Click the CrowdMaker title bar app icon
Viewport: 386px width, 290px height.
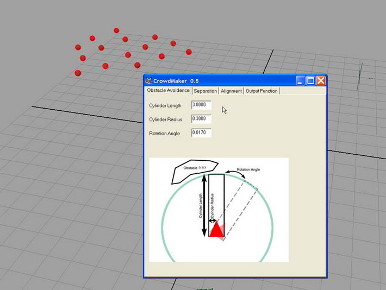(x=148, y=81)
